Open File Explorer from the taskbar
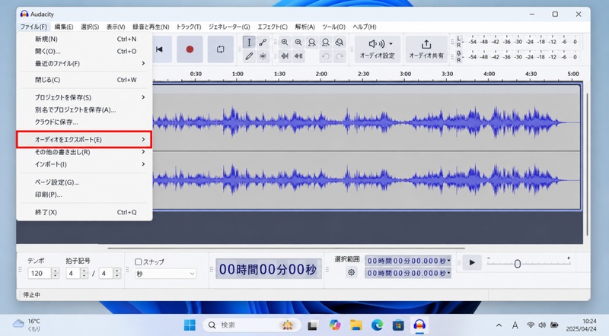This screenshot has height=336, width=609. point(356,325)
